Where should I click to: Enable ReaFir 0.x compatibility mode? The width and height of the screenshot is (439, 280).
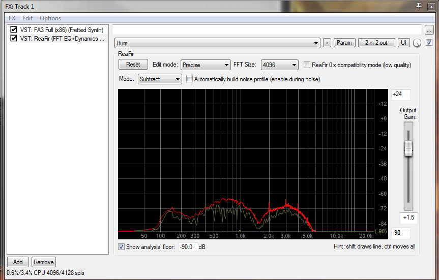(x=307, y=65)
